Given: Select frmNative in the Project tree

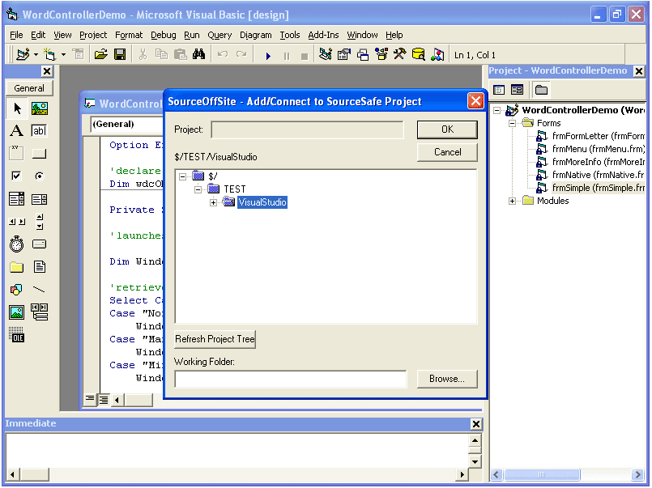Looking at the screenshot, I should coord(590,175).
